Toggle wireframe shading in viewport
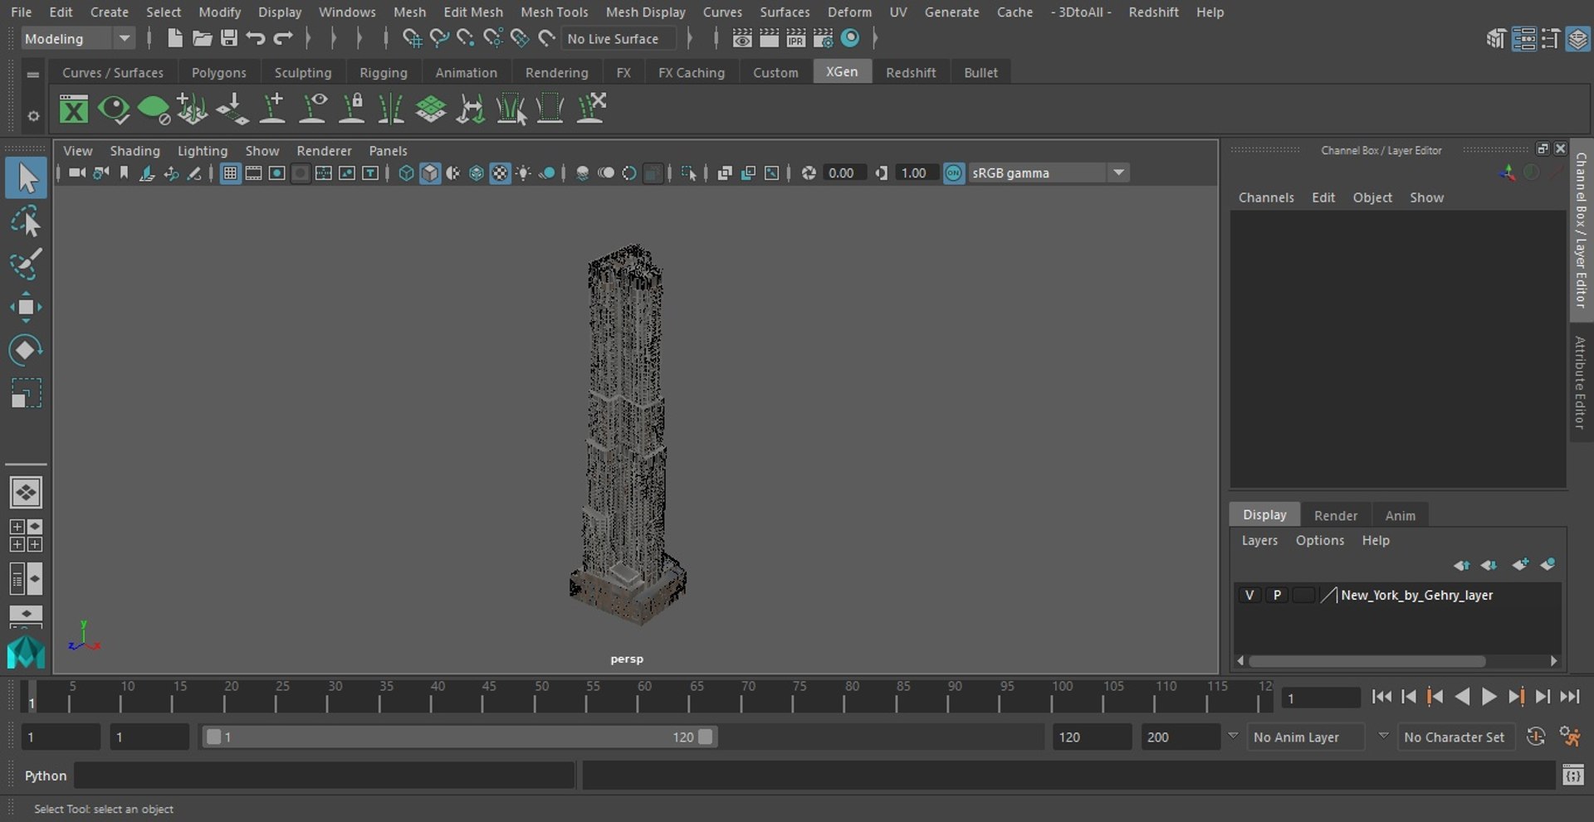This screenshot has width=1594, height=822. coord(406,173)
